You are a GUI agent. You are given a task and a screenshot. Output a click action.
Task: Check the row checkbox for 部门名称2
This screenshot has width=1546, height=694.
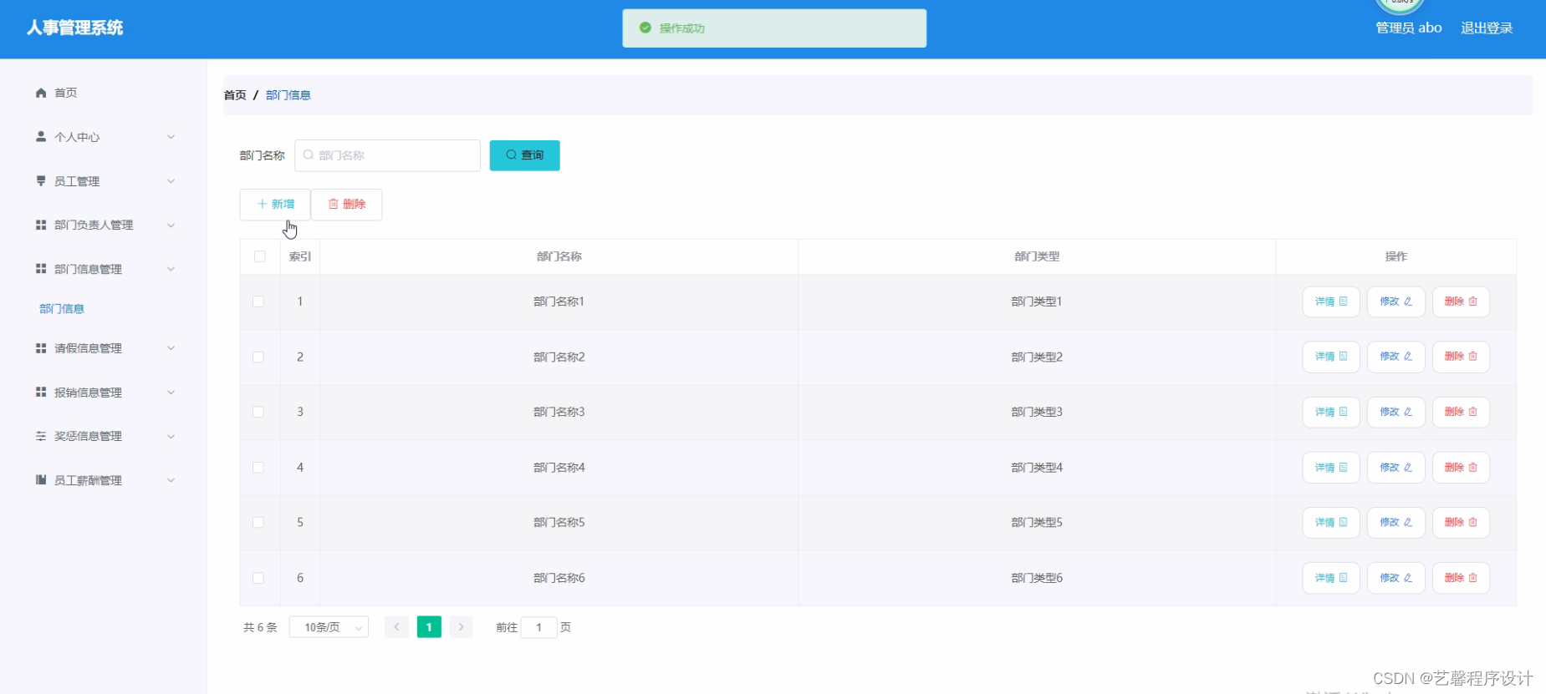258,357
